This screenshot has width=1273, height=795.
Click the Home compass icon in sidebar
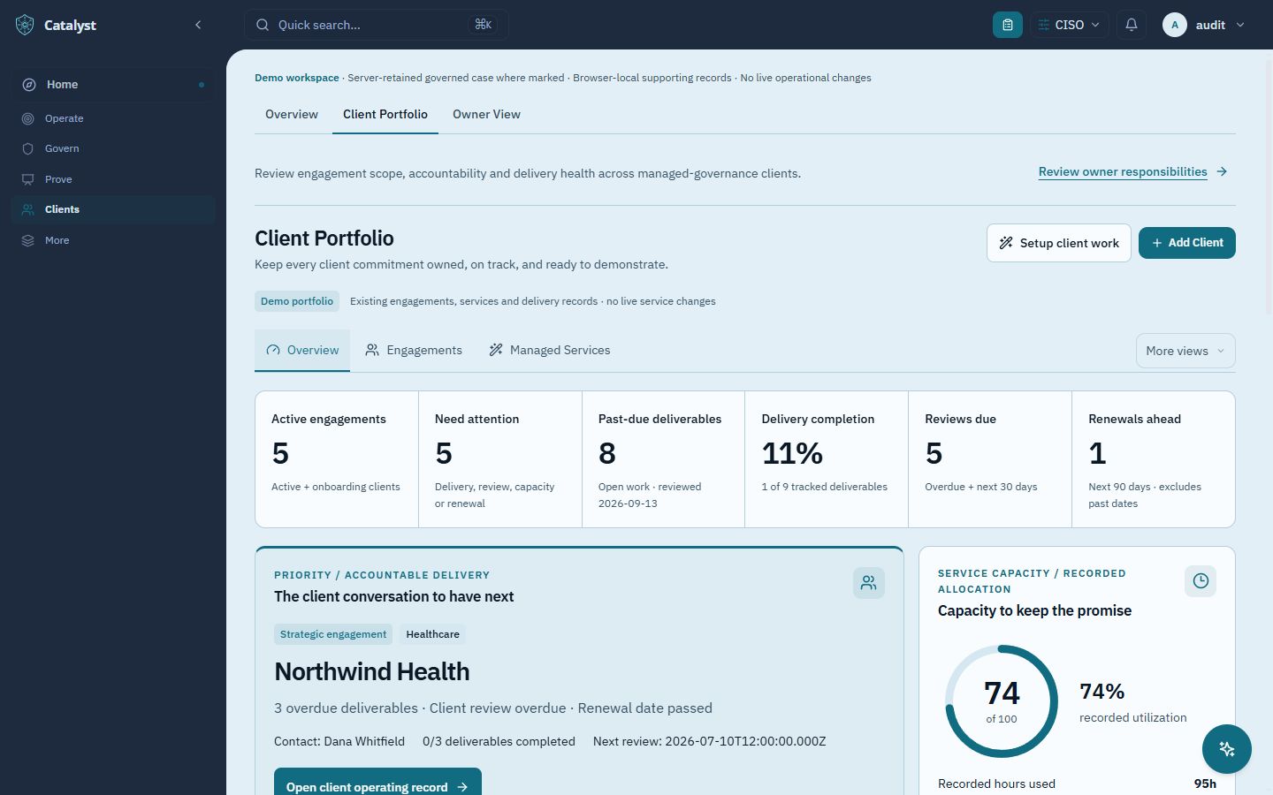[29, 85]
